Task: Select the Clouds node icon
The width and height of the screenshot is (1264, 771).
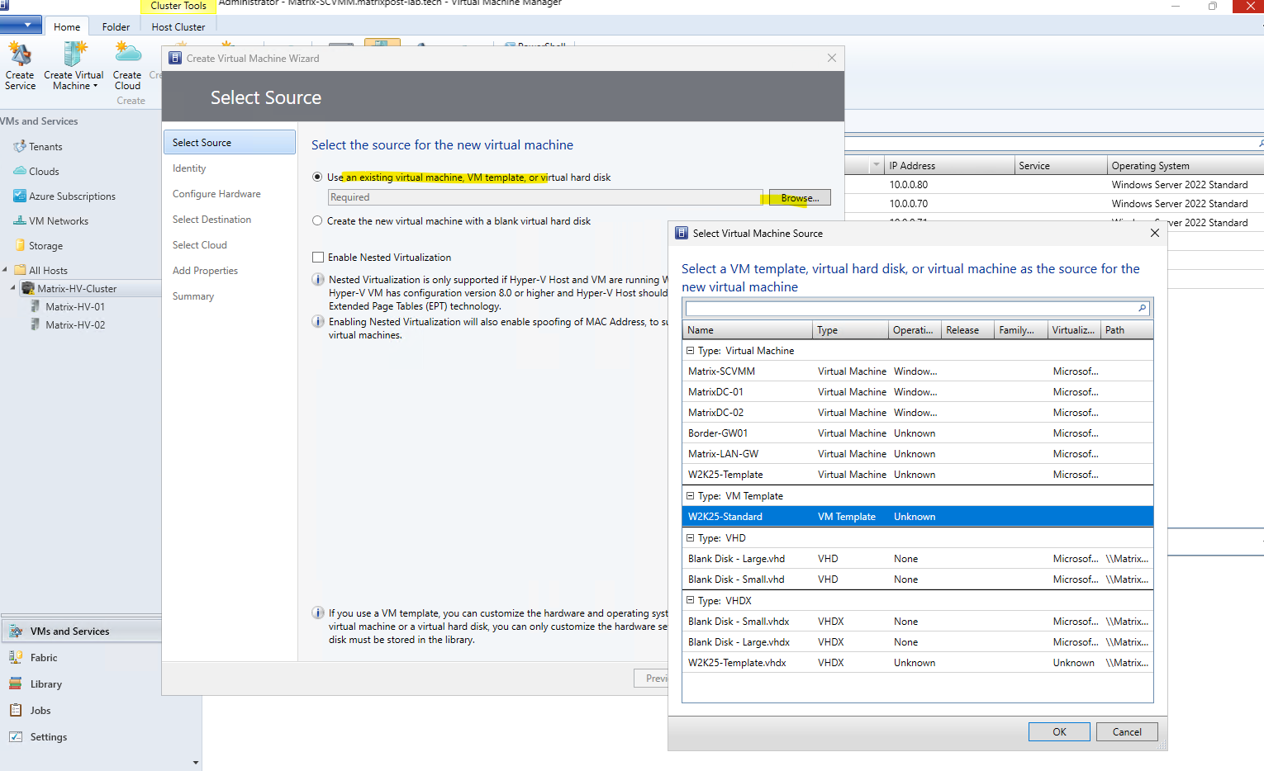Action: 20,172
